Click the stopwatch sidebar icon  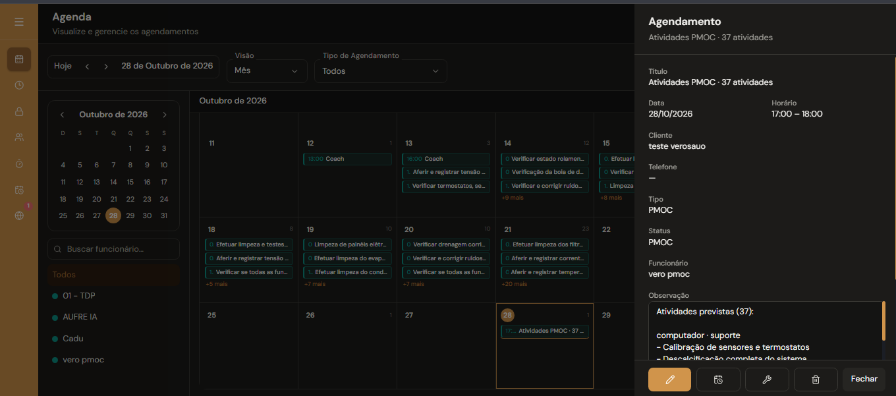point(19,163)
